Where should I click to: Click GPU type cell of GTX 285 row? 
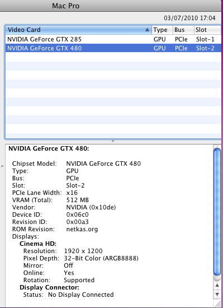159,39
